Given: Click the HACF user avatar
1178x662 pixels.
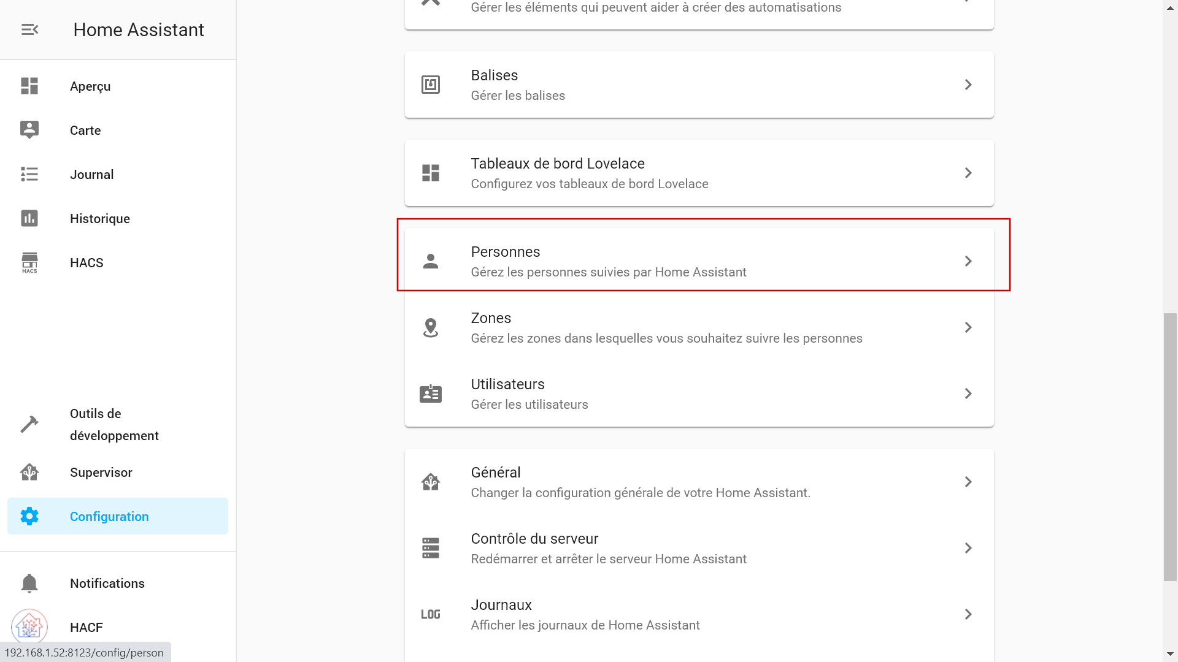Looking at the screenshot, I should tap(29, 627).
